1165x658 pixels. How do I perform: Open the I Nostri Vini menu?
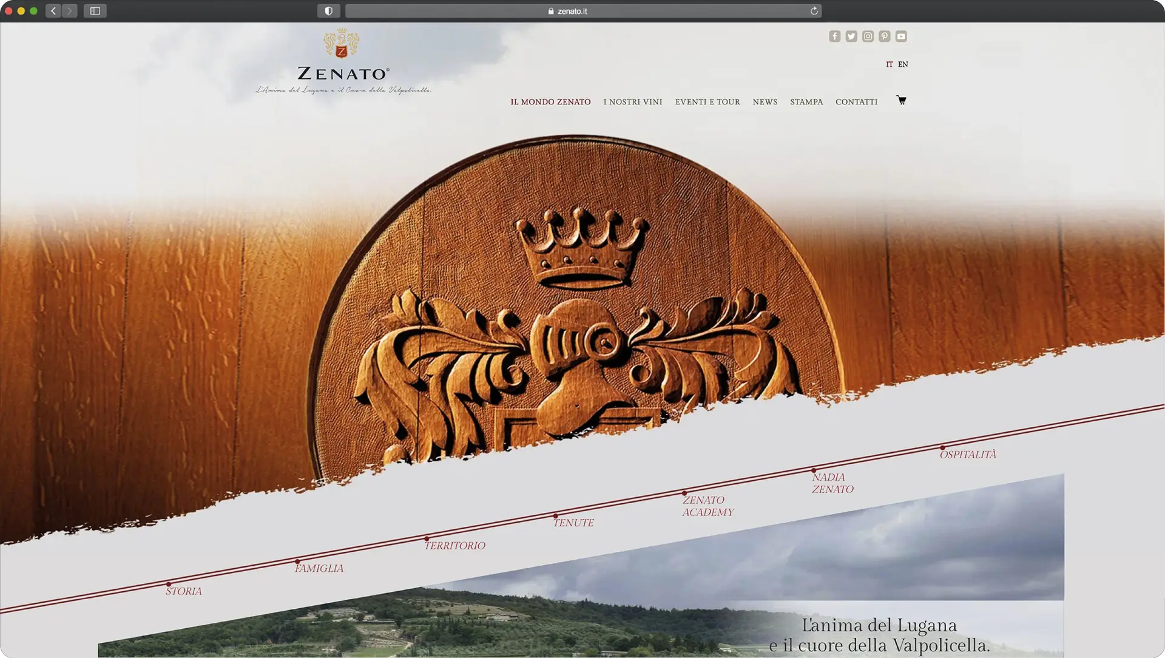click(x=633, y=102)
